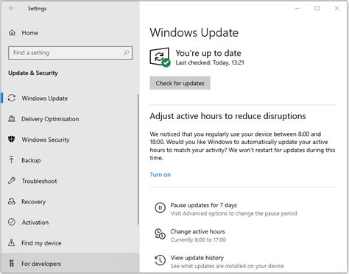Image resolution: width=349 pixels, height=274 pixels.
Task: Click the Turn on link
Action: 160,174
